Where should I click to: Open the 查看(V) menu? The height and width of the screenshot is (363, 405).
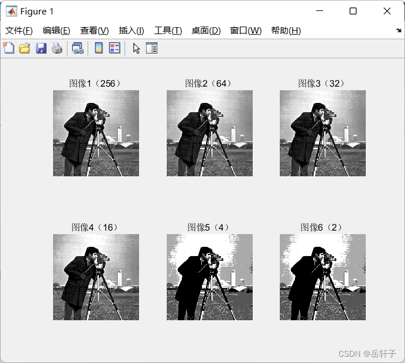94,31
